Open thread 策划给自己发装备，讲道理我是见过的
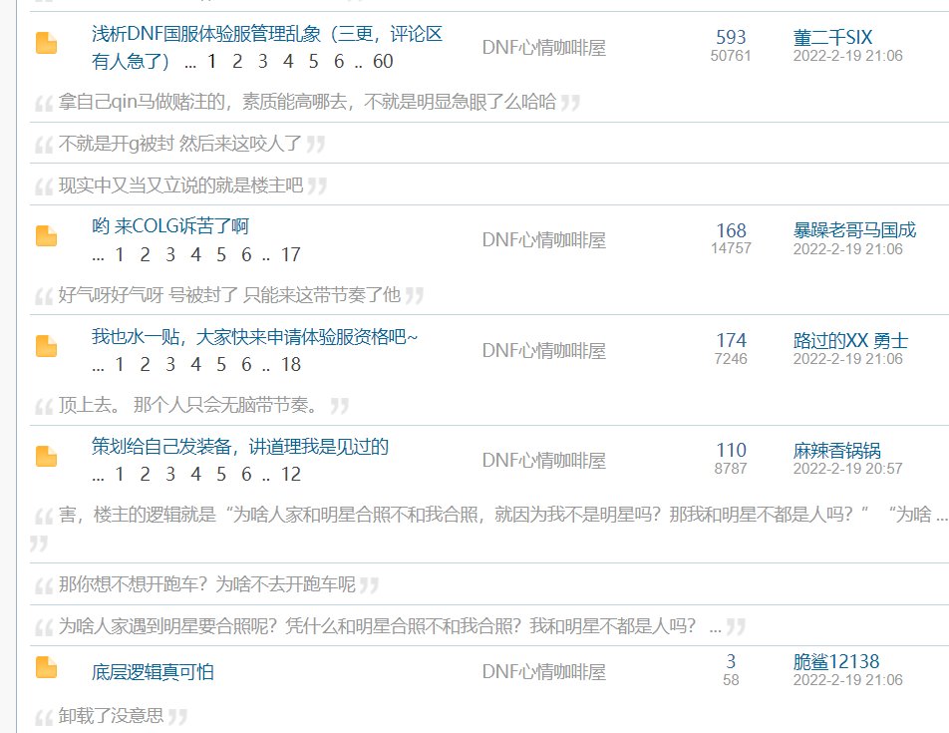949x733 pixels. [x=239, y=447]
